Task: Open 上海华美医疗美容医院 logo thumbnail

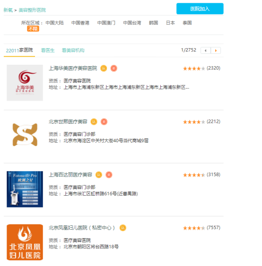Action: click(x=25, y=83)
